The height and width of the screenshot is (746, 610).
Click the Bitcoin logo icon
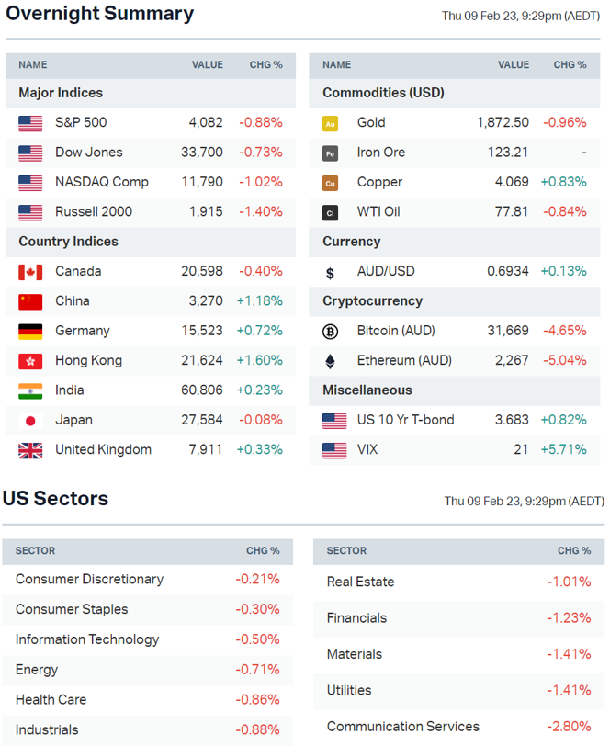[x=331, y=332]
